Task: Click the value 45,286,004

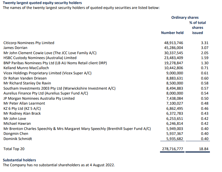Action: click(x=174, y=48)
